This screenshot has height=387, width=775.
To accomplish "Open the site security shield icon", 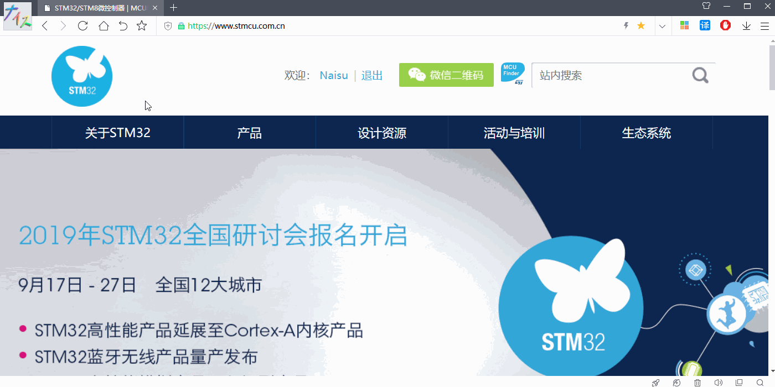I will (x=168, y=26).
